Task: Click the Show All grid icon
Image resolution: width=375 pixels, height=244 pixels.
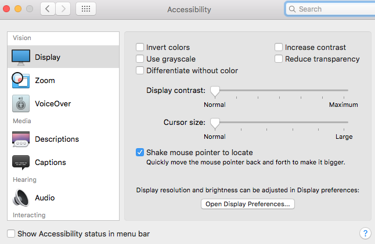Action: 86,9
